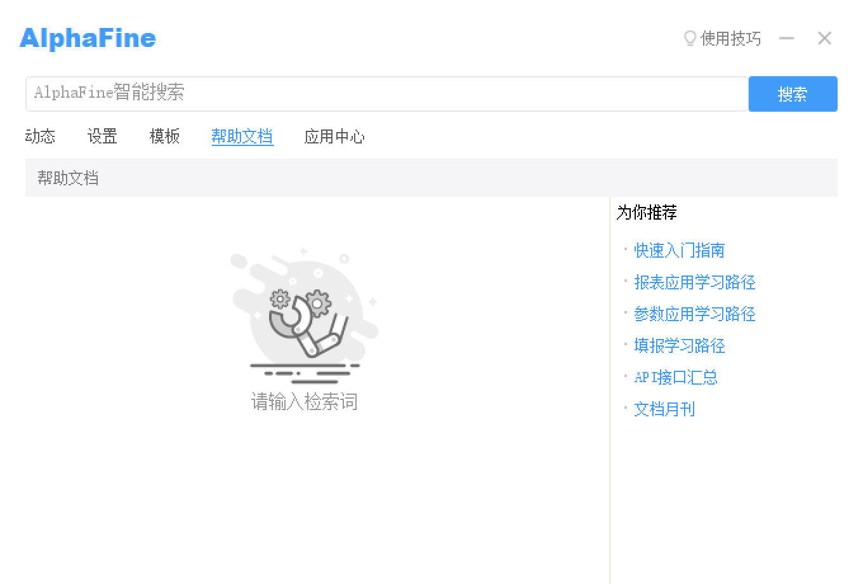863x584 pixels.
Task: Minimize the AlphaFine window
Action: [x=787, y=39]
